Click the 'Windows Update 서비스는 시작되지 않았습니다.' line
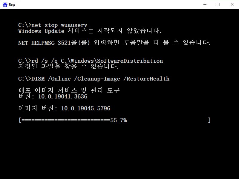Screen dimensions: 239x179 coord(90,31)
